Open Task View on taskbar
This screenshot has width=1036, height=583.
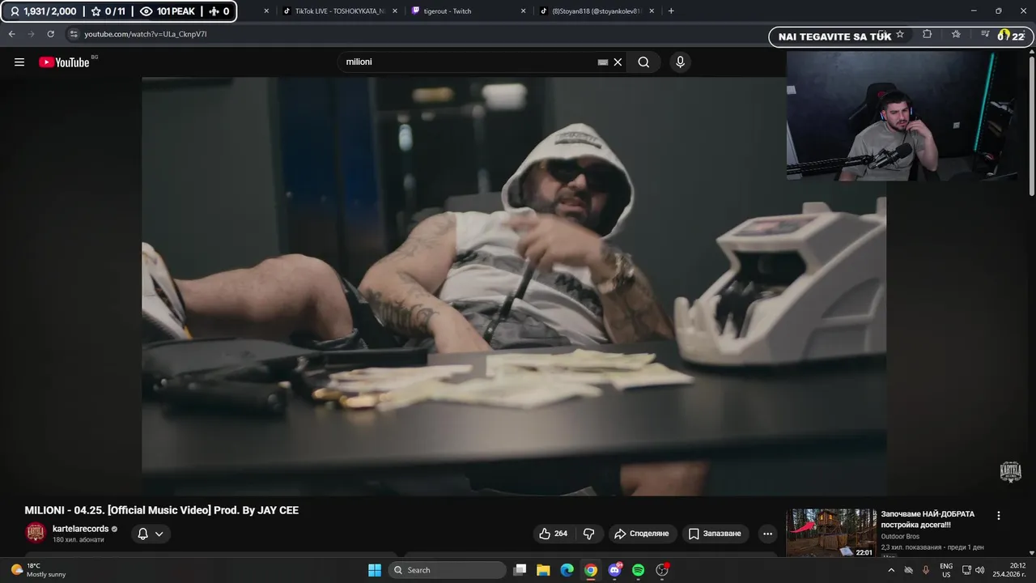(x=520, y=570)
